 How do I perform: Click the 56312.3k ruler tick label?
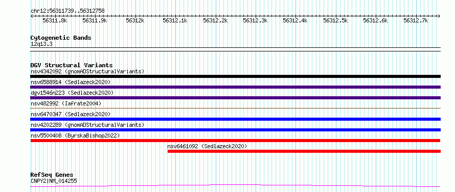coord(255,21)
